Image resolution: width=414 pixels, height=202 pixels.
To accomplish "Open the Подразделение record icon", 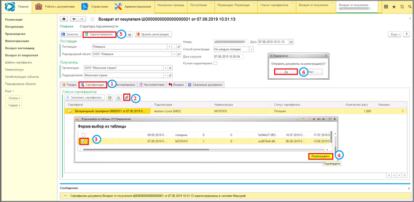I will click(170, 75).
